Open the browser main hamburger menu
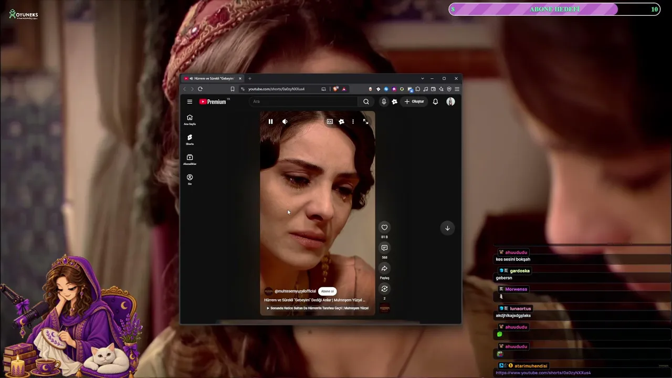This screenshot has height=378, width=672. click(457, 89)
